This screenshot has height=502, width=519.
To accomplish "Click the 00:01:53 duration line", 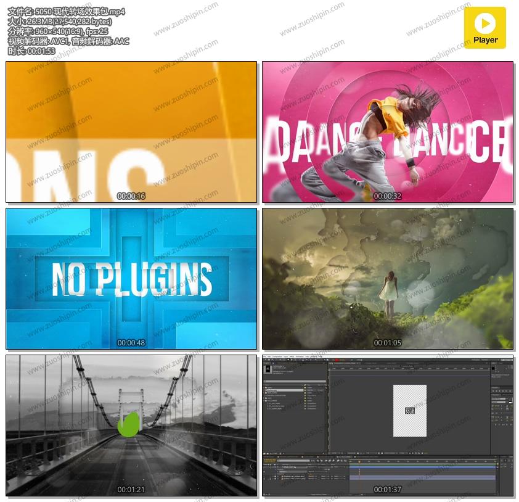I will pyautogui.click(x=32, y=51).
